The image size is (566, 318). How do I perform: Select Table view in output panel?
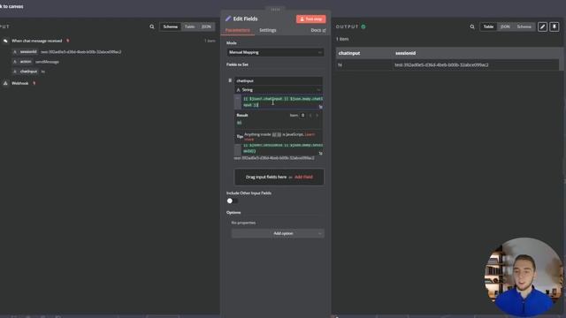click(x=488, y=26)
